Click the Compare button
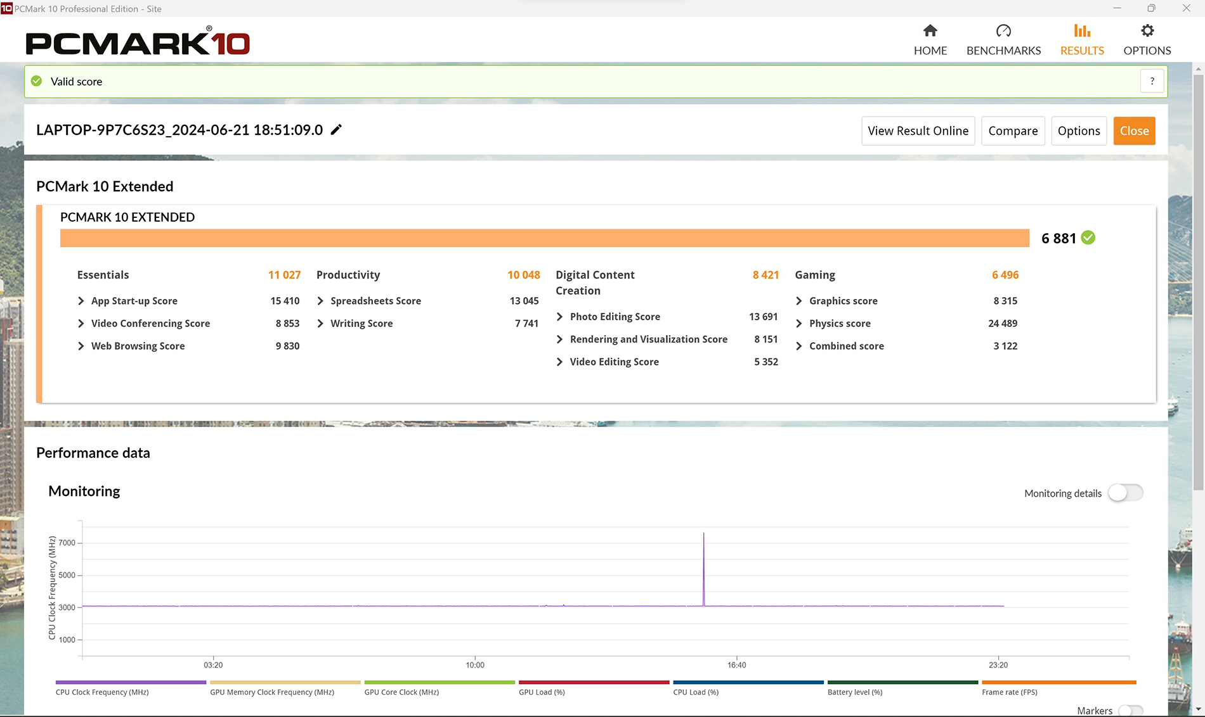 pos(1013,131)
